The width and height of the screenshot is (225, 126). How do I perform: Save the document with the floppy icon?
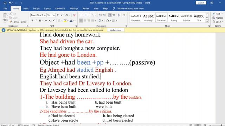click(x=5, y=3)
